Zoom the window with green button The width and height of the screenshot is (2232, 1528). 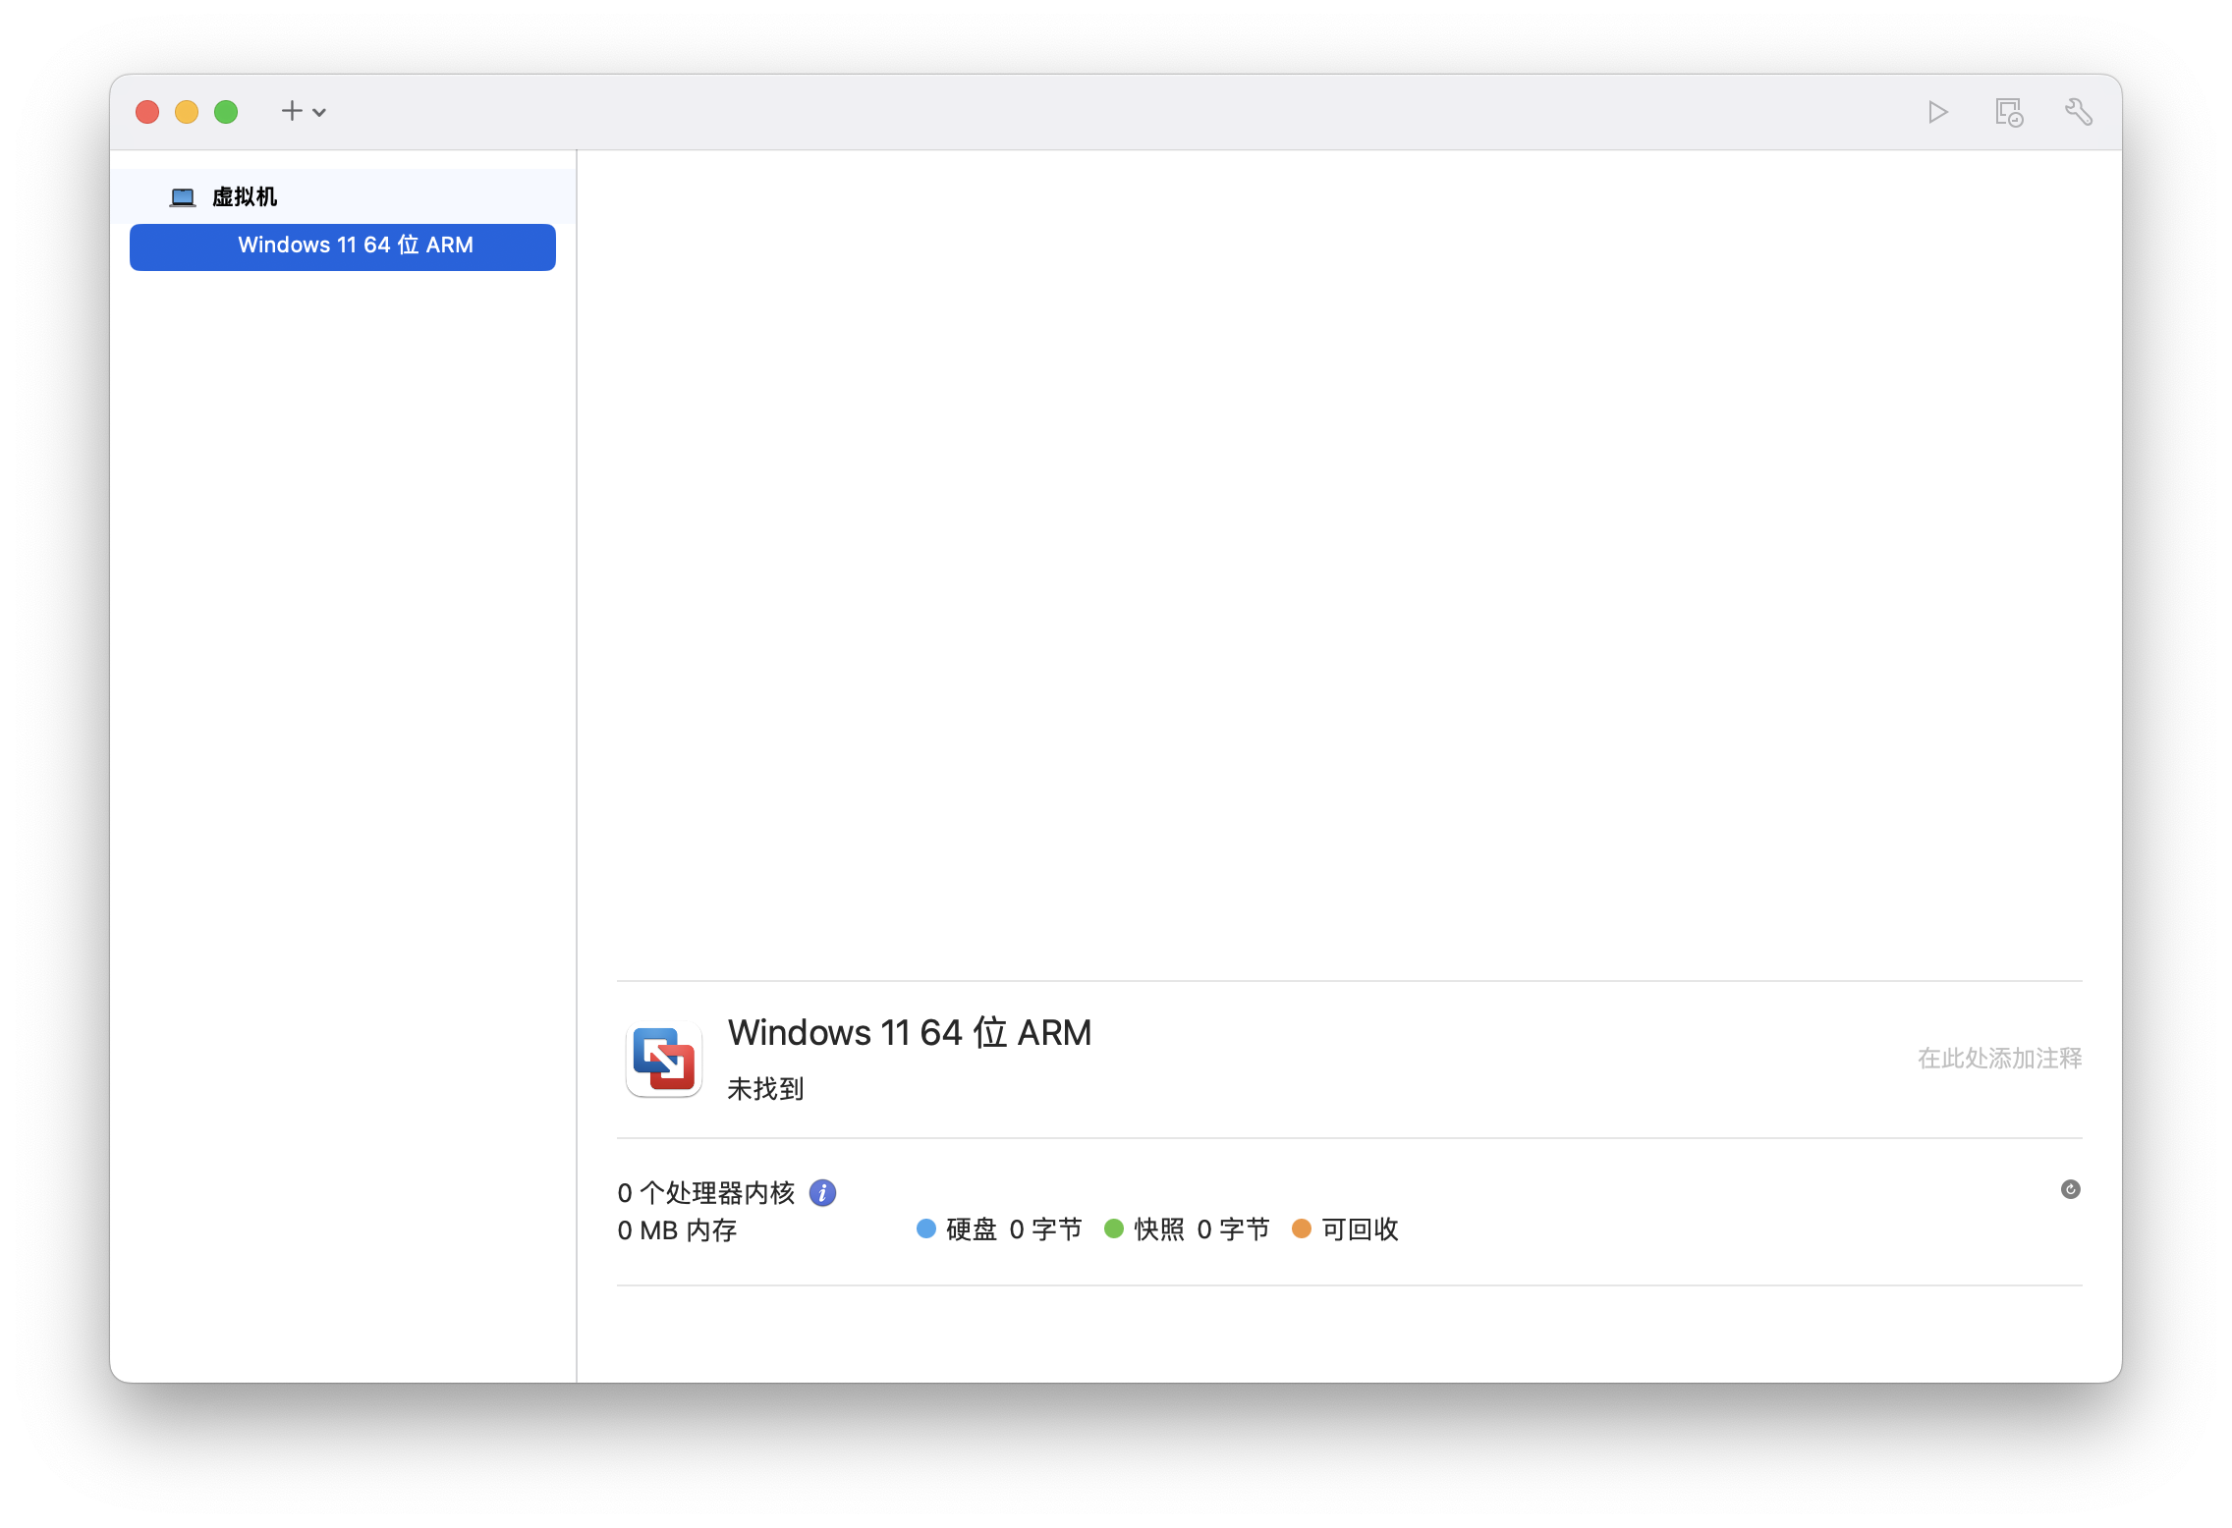pyautogui.click(x=226, y=112)
